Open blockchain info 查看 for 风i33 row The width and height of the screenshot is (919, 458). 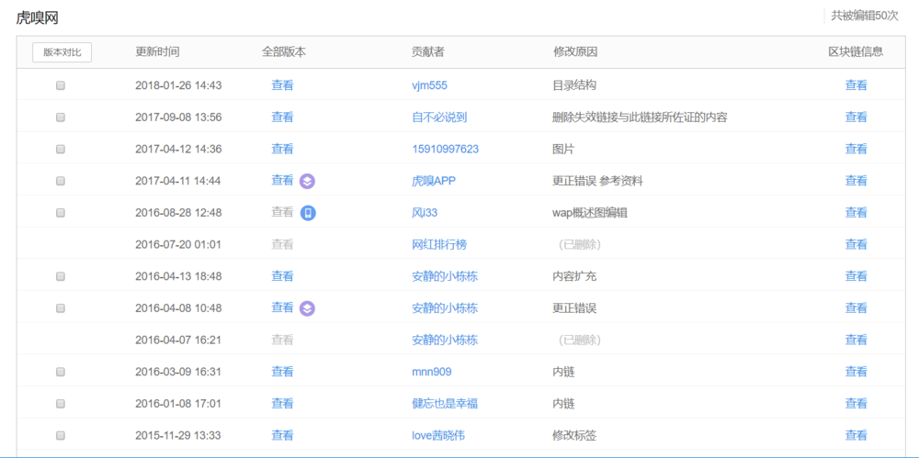(x=856, y=213)
